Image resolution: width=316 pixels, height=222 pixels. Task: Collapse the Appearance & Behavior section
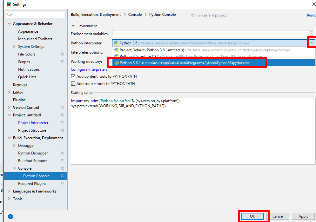[x=9, y=24]
